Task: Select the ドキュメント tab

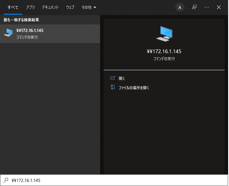Action: (50, 7)
